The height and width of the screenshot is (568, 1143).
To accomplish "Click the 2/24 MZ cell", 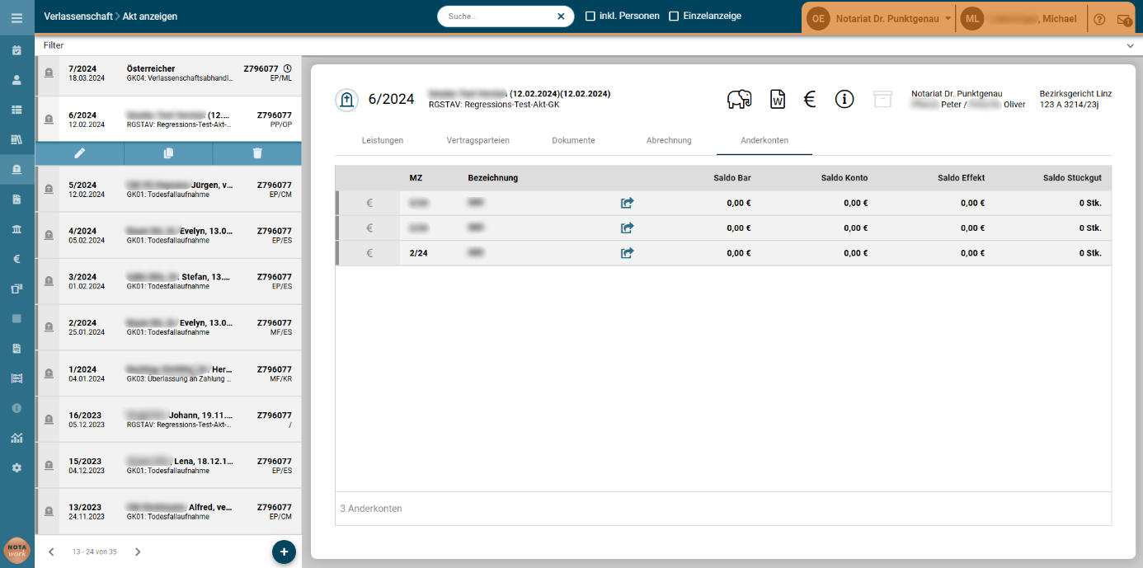I will click(418, 253).
